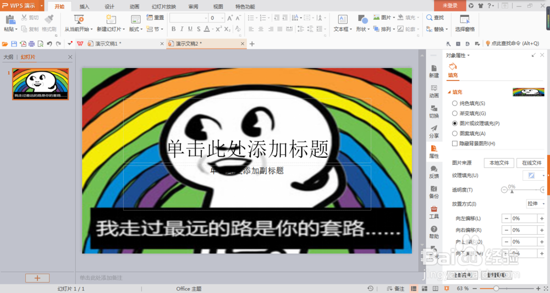Open the Backup (备份) sidebar panel
This screenshot has height=293, width=550.
coord(434,192)
